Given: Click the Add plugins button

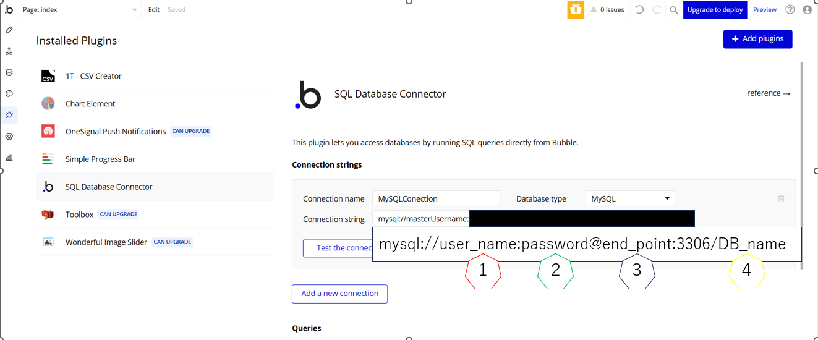Looking at the screenshot, I should coord(757,38).
